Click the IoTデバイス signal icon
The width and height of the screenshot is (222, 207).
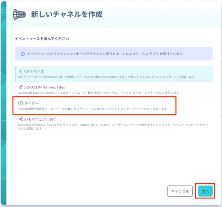[x=21, y=71]
